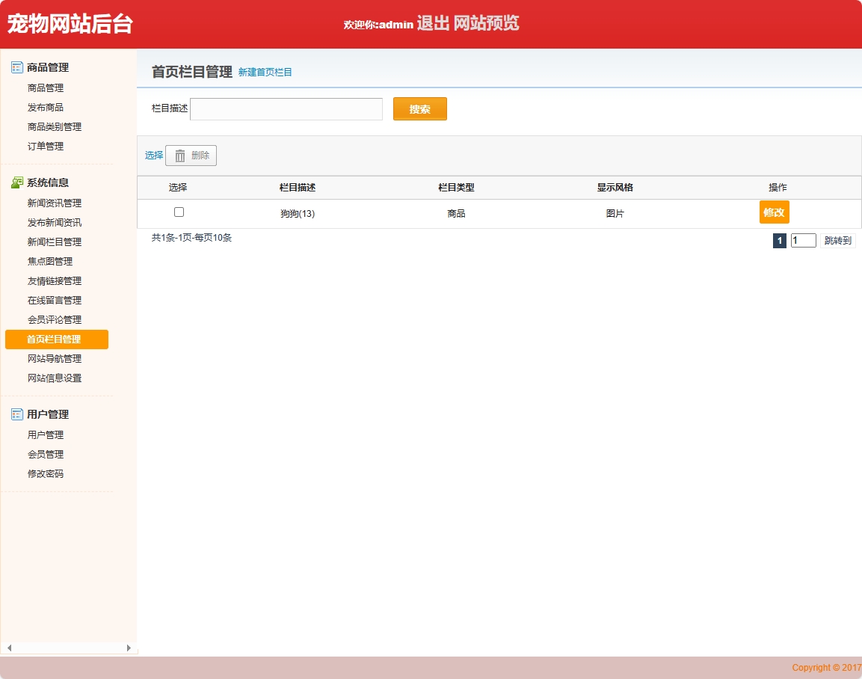Select the 选择 link above the table
Image resolution: width=862 pixels, height=679 pixels.
pyautogui.click(x=153, y=155)
